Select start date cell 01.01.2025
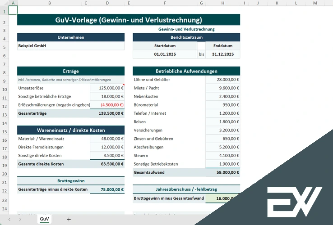The width and height of the screenshot is (333, 225). pos(165,54)
